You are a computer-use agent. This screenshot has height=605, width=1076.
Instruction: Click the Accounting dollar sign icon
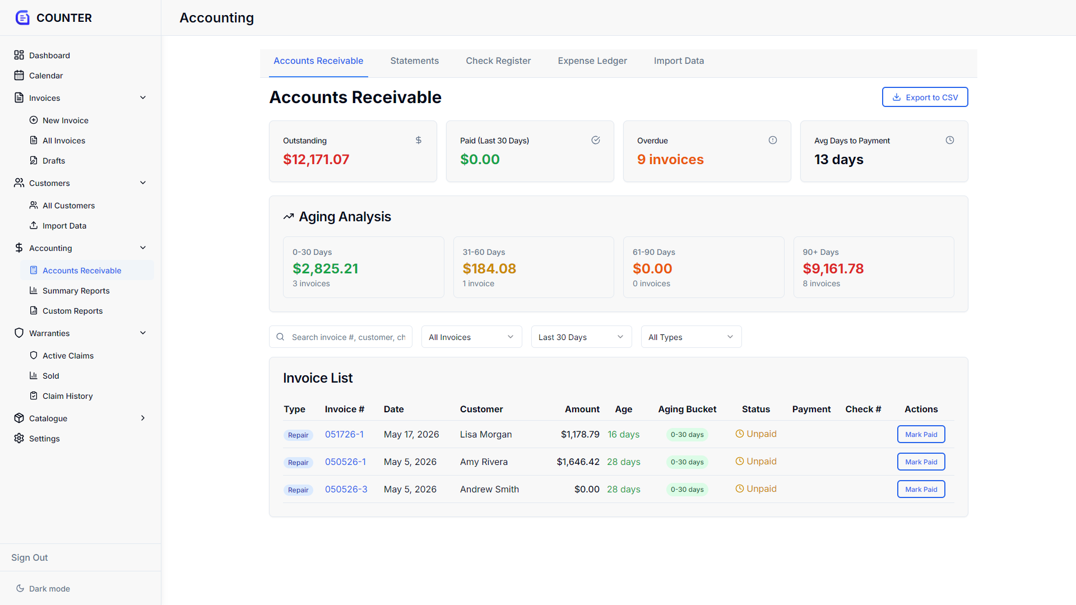(x=19, y=248)
